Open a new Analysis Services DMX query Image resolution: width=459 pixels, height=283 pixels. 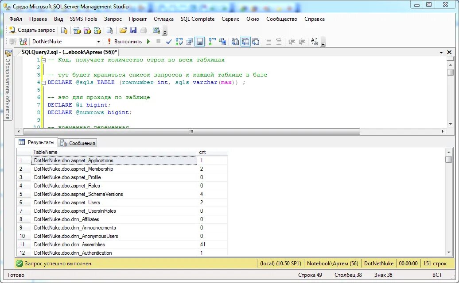point(87,30)
